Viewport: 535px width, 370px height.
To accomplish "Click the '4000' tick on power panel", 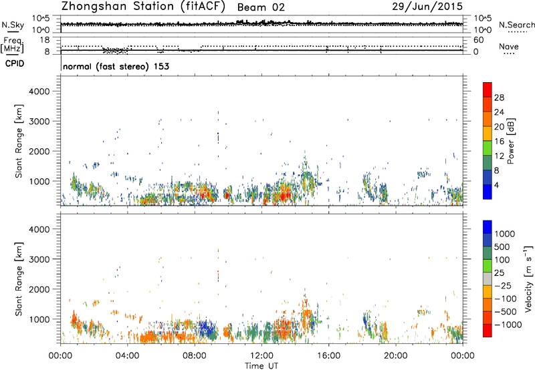I will click(x=39, y=91).
